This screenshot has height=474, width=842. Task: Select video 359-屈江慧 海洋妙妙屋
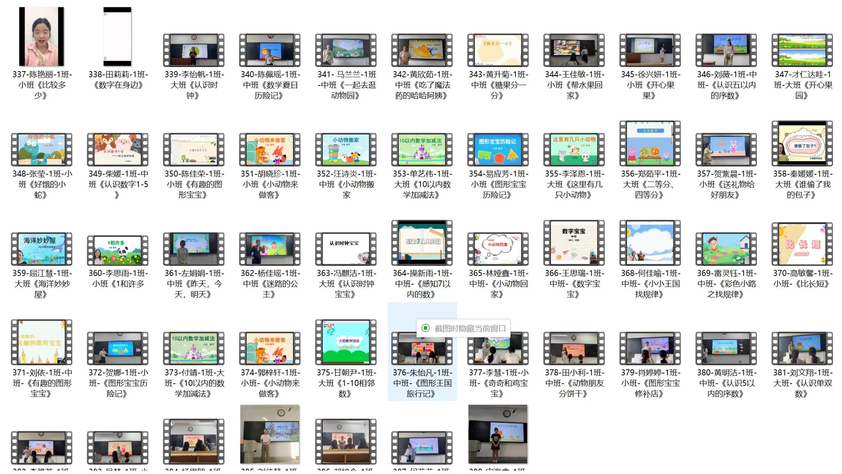click(41, 249)
